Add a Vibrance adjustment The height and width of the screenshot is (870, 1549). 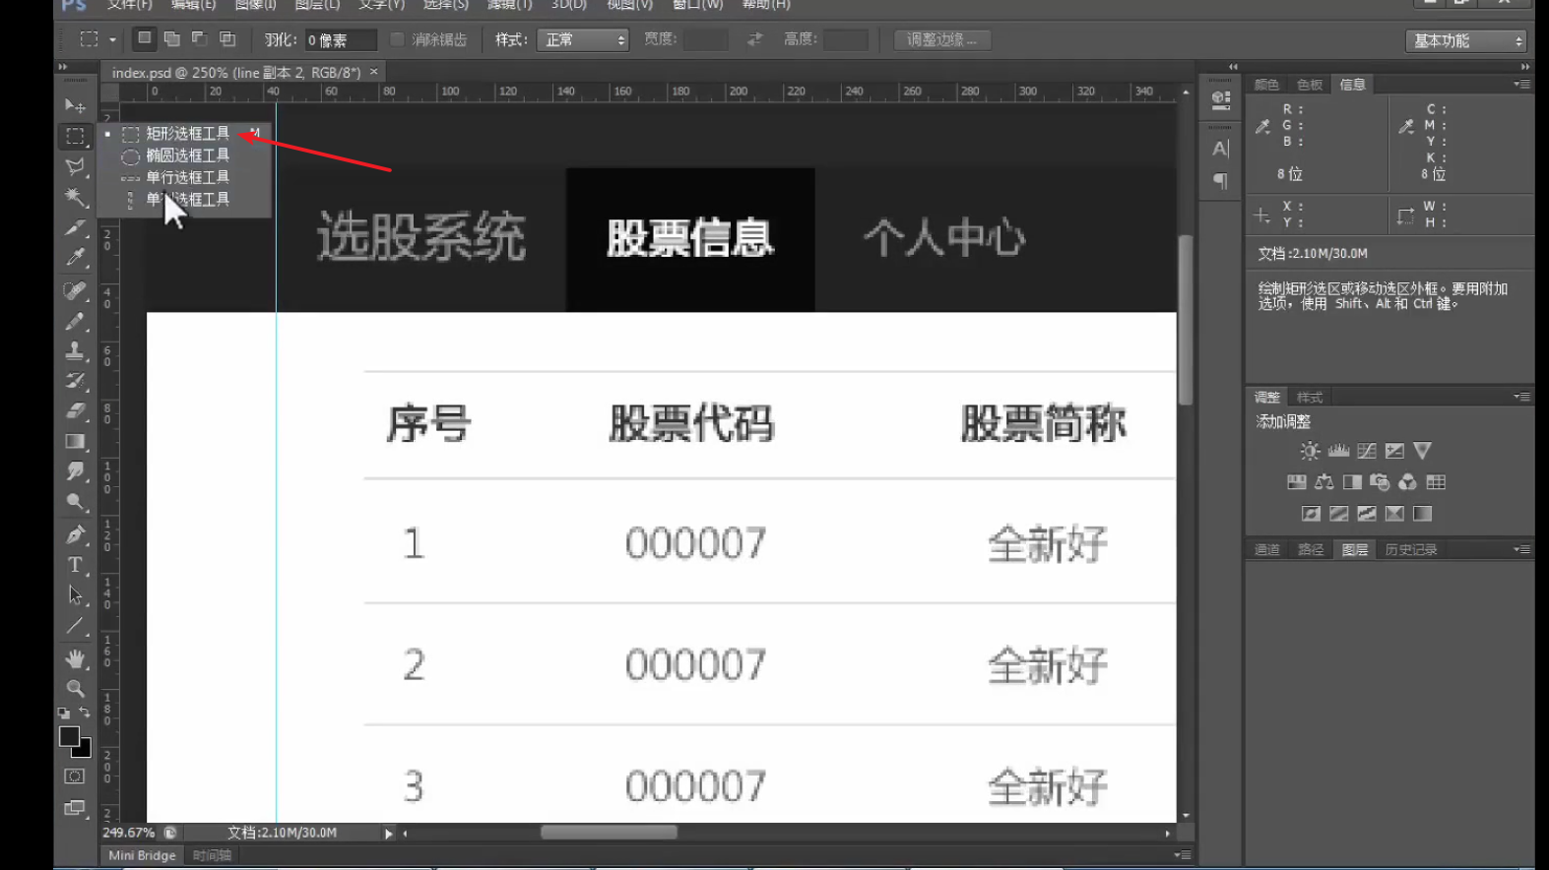pyautogui.click(x=1422, y=451)
